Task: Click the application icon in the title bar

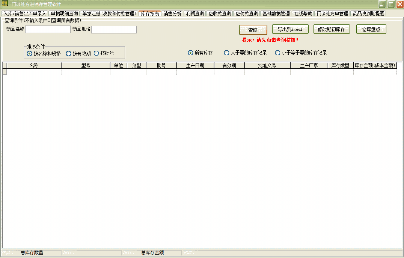Action: (x=5, y=4)
